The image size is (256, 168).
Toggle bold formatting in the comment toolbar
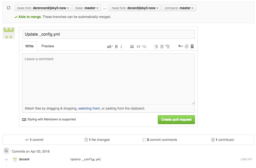pyautogui.click(x=116, y=46)
